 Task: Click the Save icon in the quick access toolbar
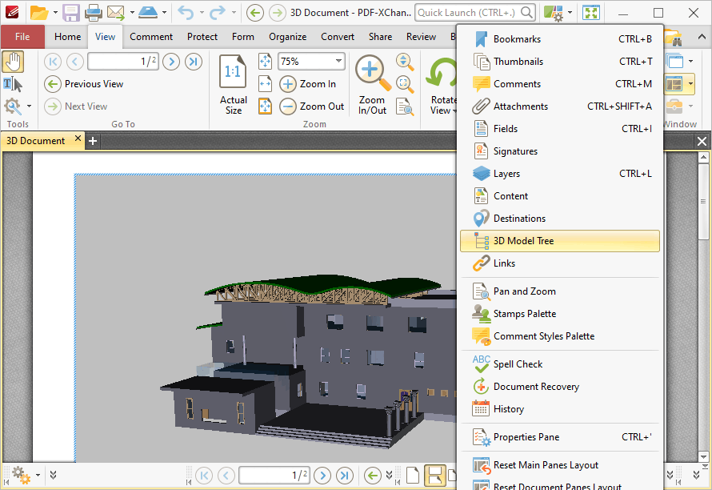(x=71, y=12)
